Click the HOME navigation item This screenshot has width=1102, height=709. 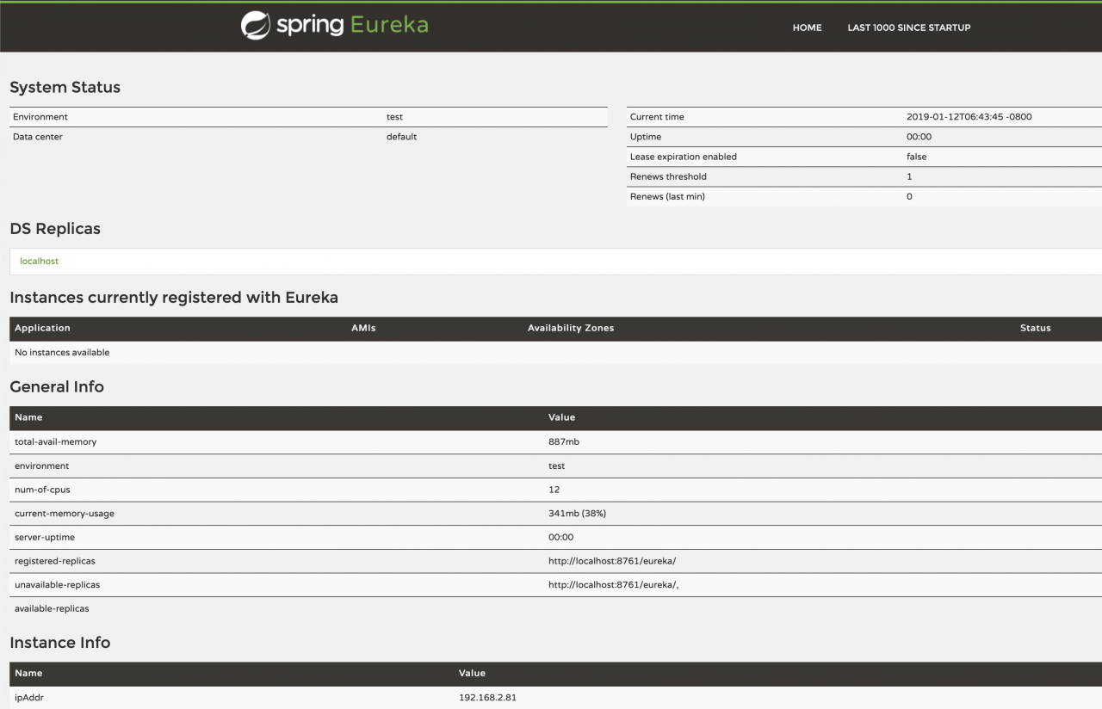[807, 28]
